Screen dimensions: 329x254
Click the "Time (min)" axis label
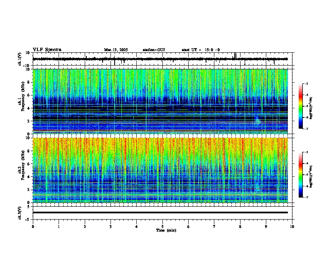click(166, 230)
